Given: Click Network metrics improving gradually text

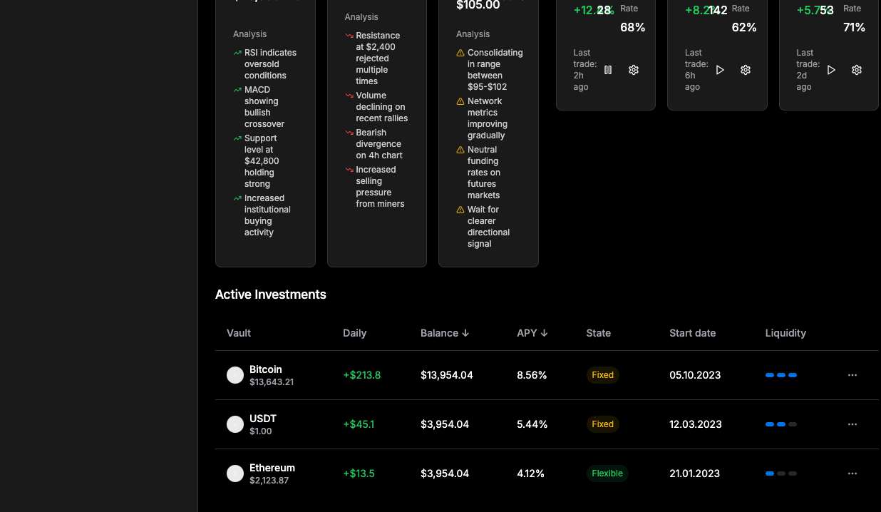Looking at the screenshot, I should 488,118.
